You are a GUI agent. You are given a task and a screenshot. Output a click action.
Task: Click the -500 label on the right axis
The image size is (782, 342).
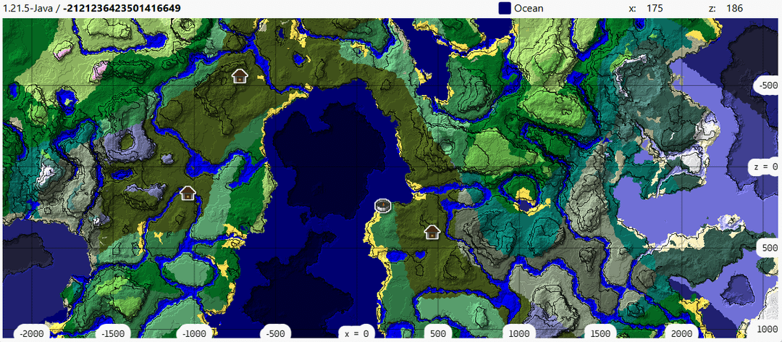click(765, 85)
